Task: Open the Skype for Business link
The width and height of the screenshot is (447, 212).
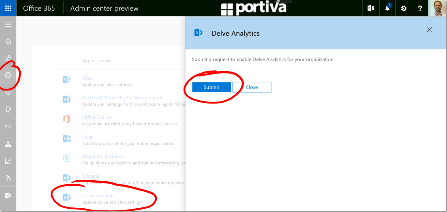Action: coord(102,156)
